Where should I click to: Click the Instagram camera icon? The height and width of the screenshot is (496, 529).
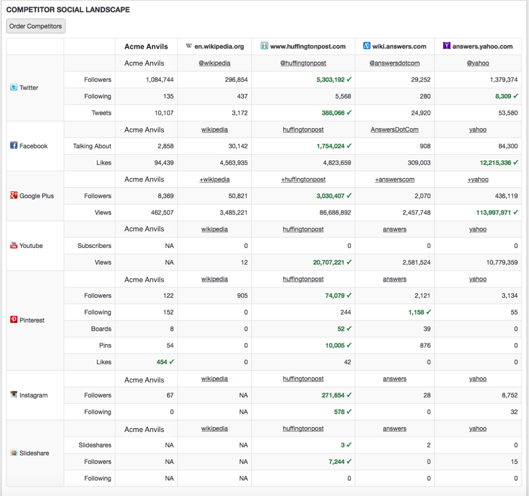click(13, 395)
